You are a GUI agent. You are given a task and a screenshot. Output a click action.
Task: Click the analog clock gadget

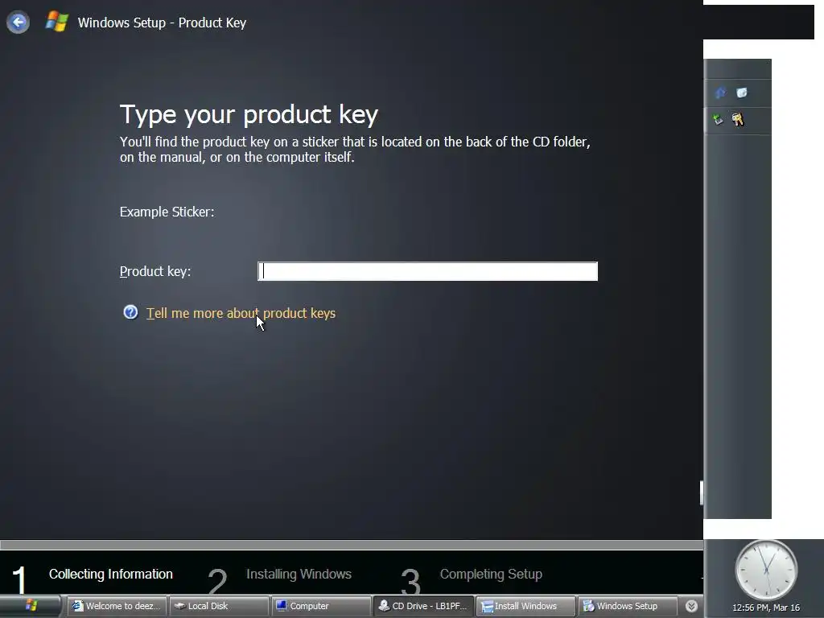click(766, 571)
